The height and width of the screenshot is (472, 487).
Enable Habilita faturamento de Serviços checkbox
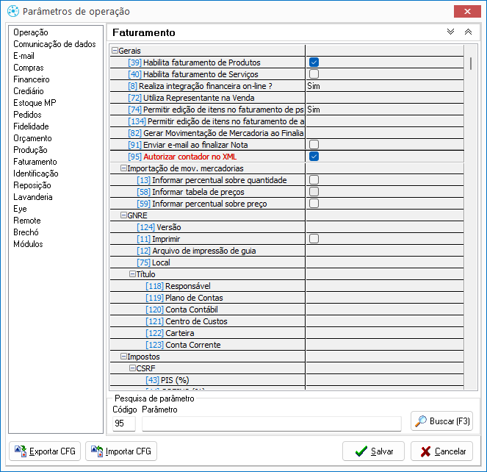[314, 74]
